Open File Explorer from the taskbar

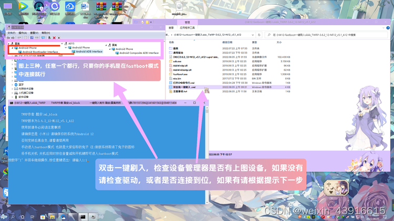[52, 217]
